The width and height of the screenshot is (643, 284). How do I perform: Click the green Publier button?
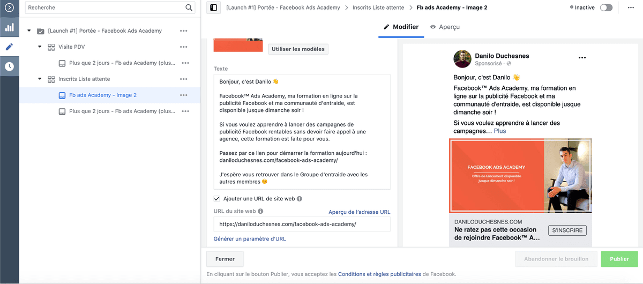click(619, 259)
